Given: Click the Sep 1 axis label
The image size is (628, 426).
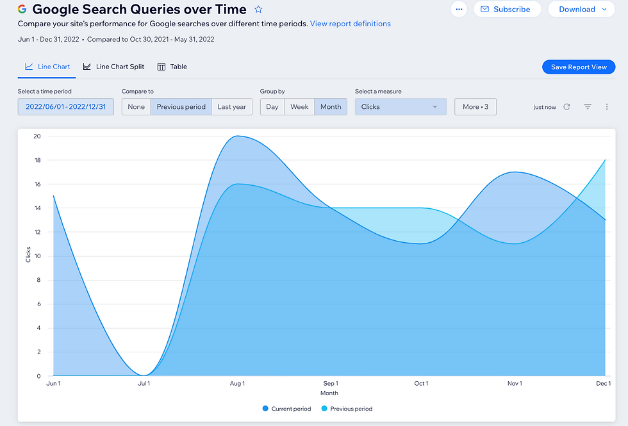Looking at the screenshot, I should [331, 383].
